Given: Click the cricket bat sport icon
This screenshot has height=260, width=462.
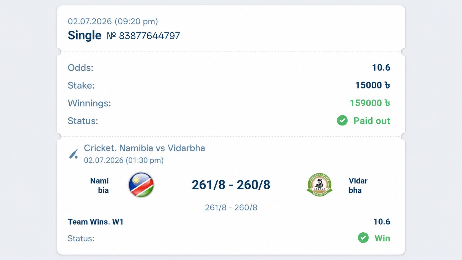Looking at the screenshot, I should point(73,154).
